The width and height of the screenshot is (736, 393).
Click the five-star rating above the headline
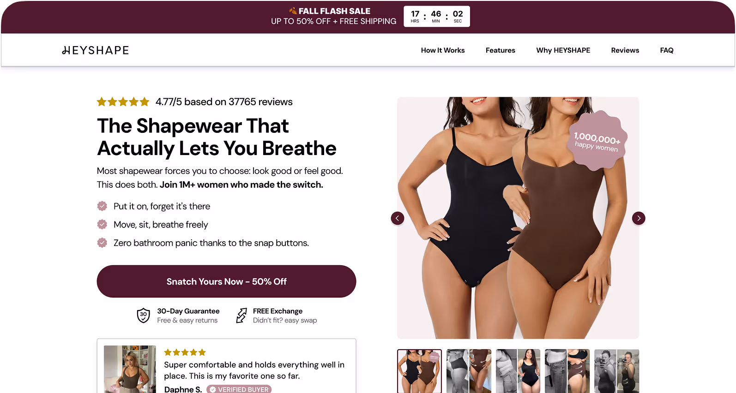click(x=123, y=102)
